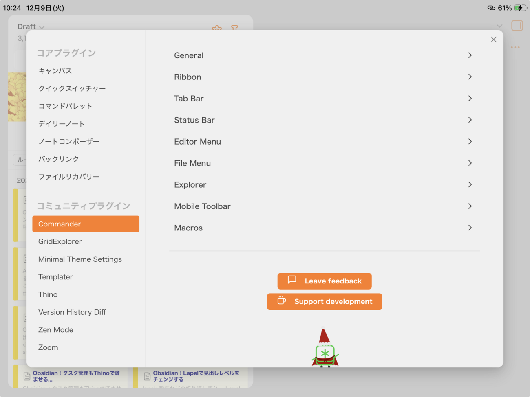Image resolution: width=530 pixels, height=397 pixels.
Task: Open Zoom plugin settings
Action: click(x=86, y=347)
